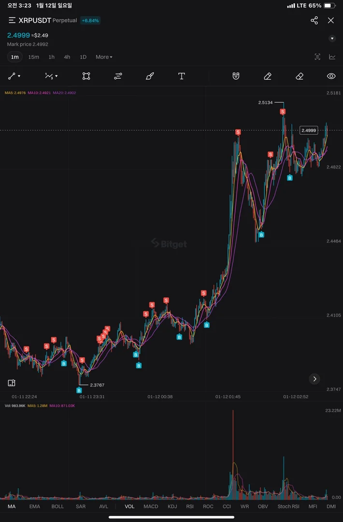The width and height of the screenshot is (343, 522).
Task: Click the scroll-to-latest arrow button
Action: 314,379
